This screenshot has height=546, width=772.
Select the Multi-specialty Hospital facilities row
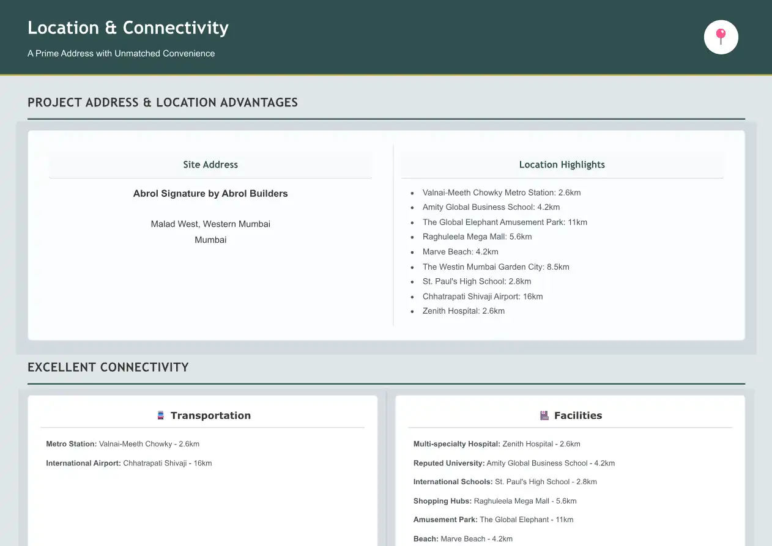point(496,445)
